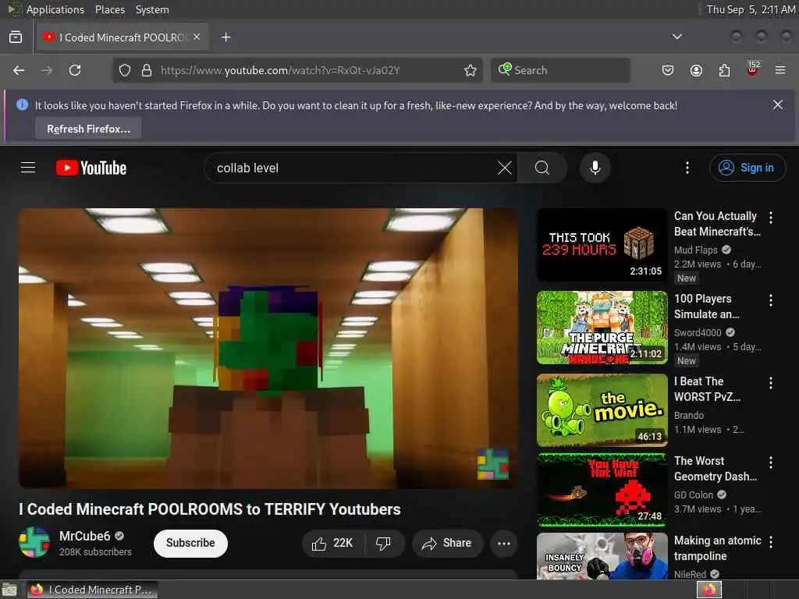Open MrCube6 channel name link

pyautogui.click(x=84, y=537)
